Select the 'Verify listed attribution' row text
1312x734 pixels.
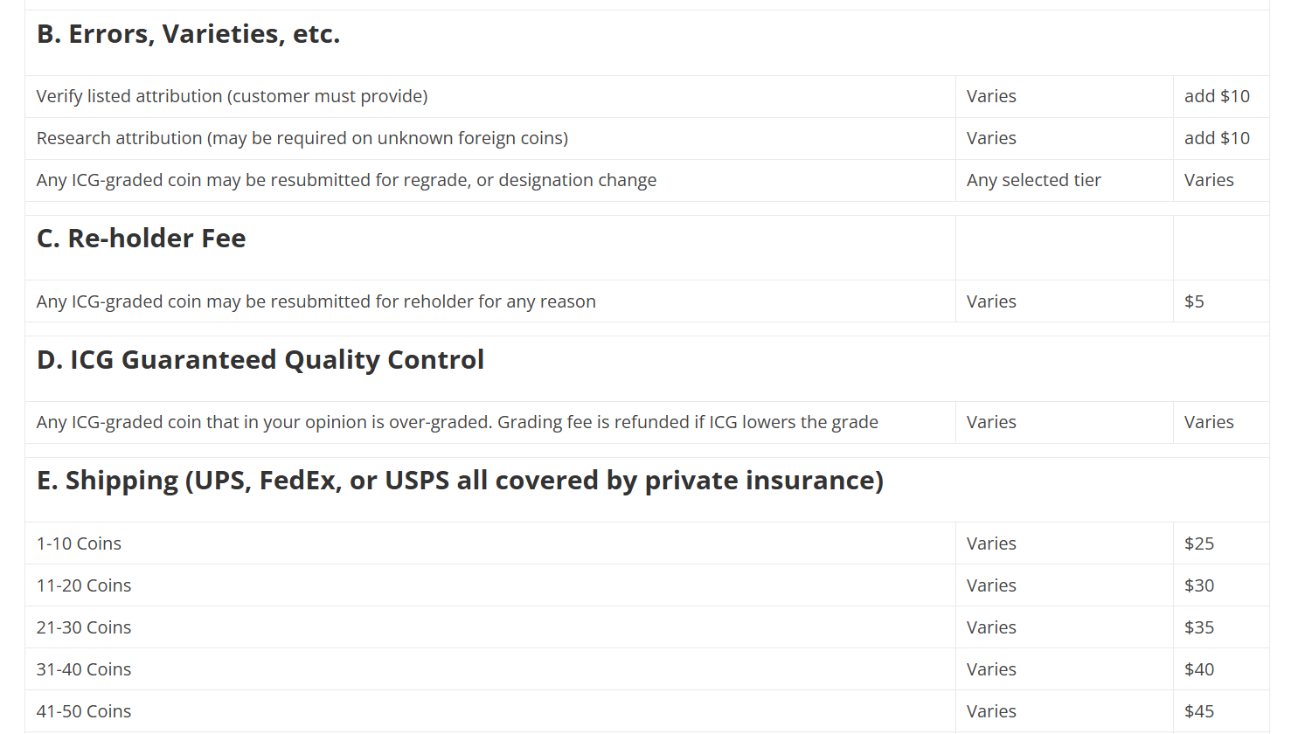232,96
